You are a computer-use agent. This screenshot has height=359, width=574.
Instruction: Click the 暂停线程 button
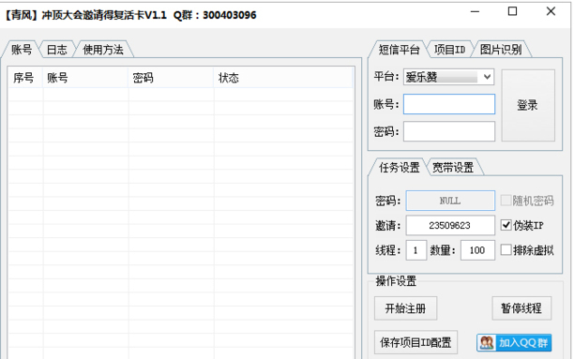coord(521,308)
